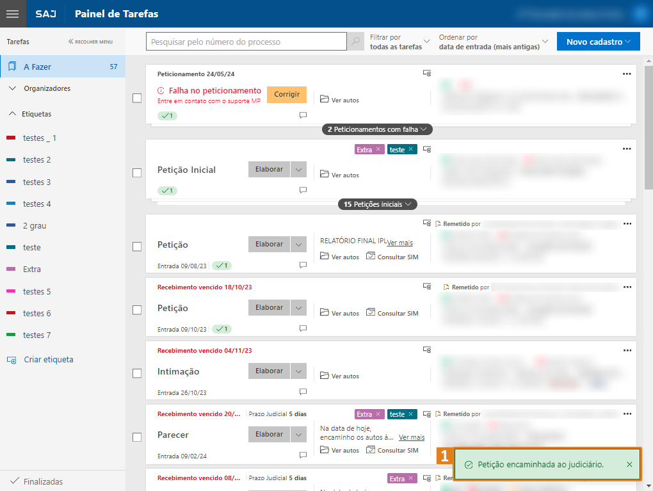
Task: Click Criar etiqueta icon in sidebar
Action: 12,360
